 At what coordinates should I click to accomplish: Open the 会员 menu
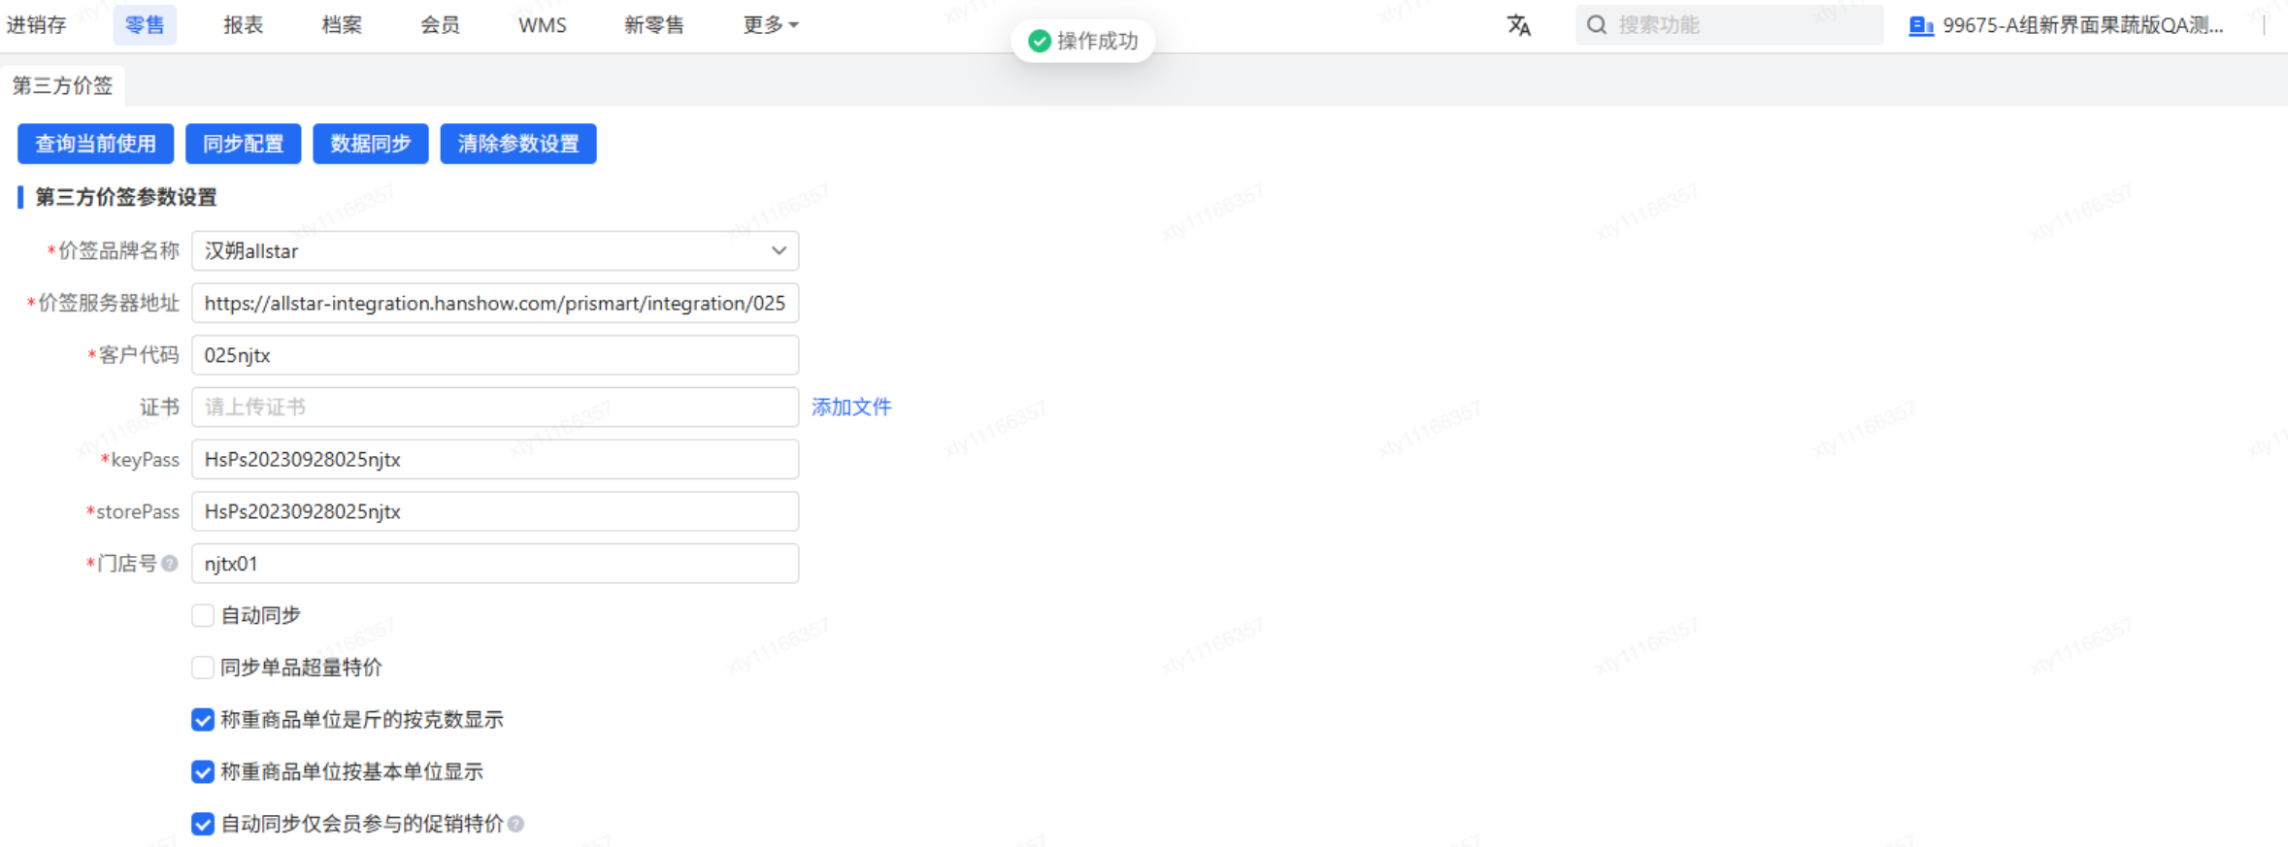click(440, 25)
